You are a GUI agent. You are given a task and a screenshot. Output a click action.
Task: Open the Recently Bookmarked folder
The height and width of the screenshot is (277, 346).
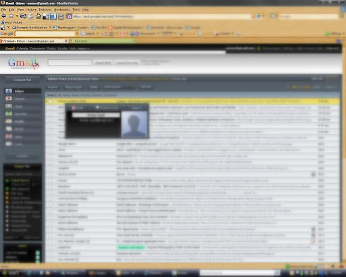click(30, 28)
